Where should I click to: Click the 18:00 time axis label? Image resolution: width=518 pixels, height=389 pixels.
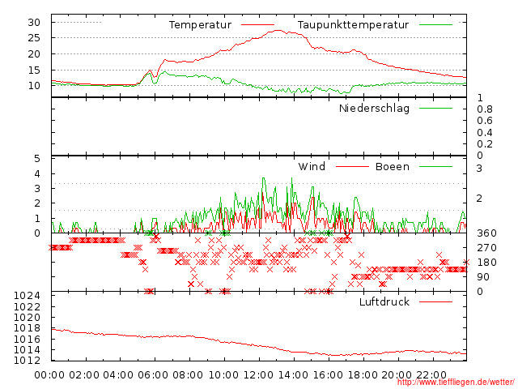(x=363, y=375)
